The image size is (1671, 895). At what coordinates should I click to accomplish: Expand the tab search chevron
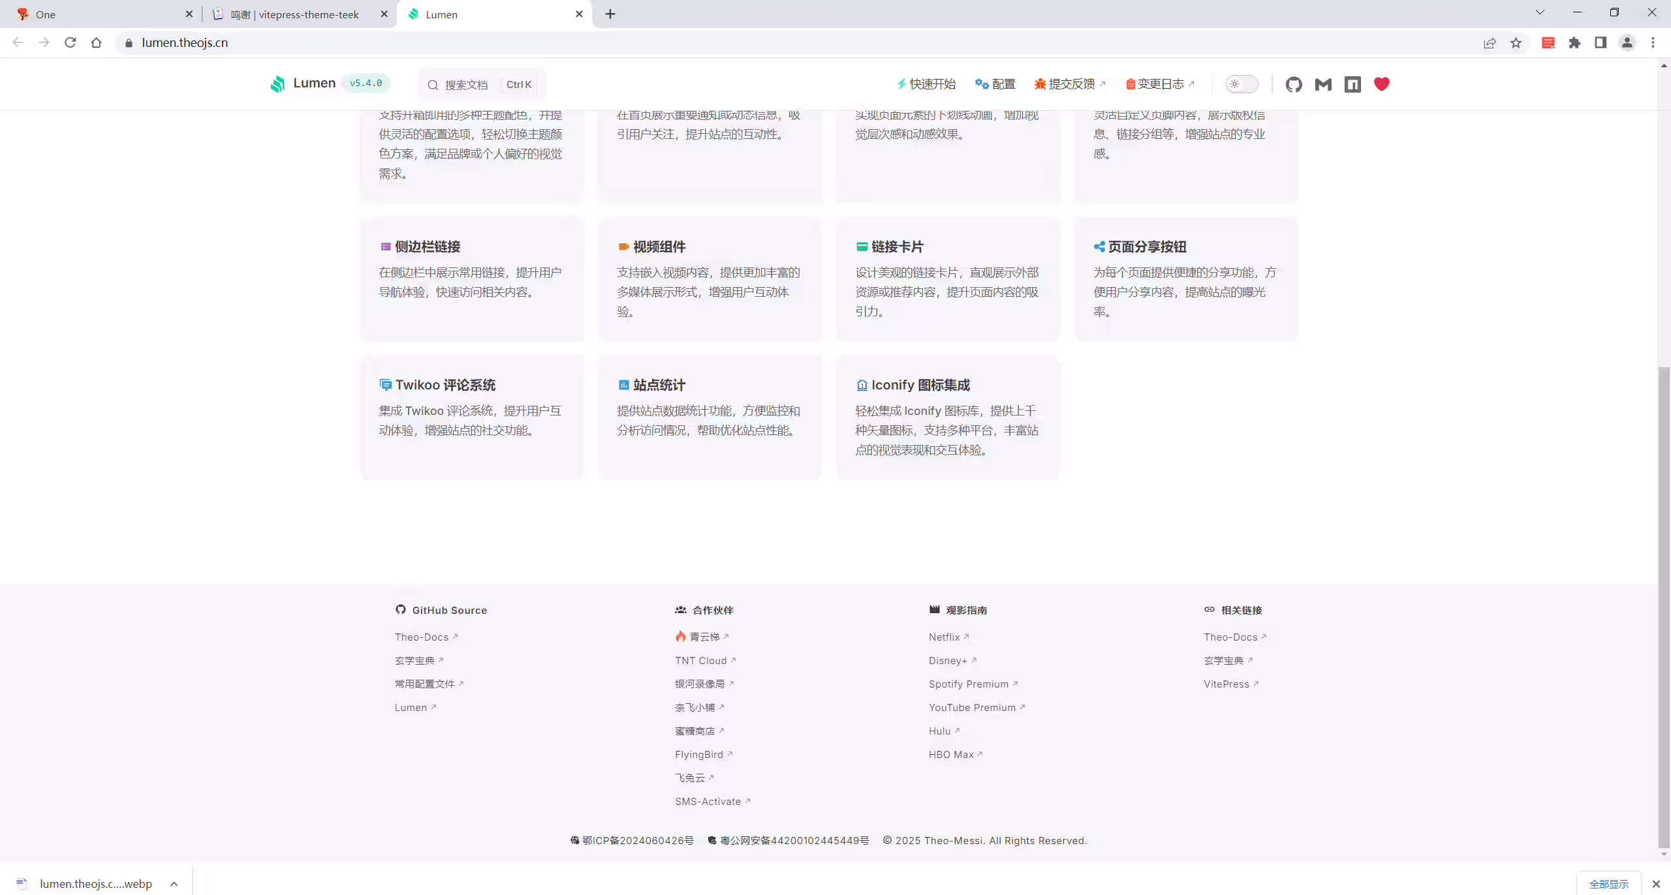pos(1540,12)
